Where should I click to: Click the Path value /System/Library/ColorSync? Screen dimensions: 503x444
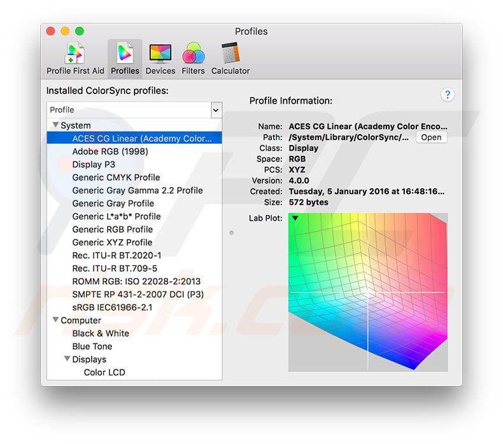coord(349,137)
